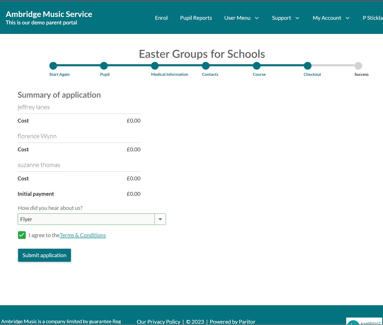
Task: Click the florence Wynn applicant name
Action: click(37, 136)
